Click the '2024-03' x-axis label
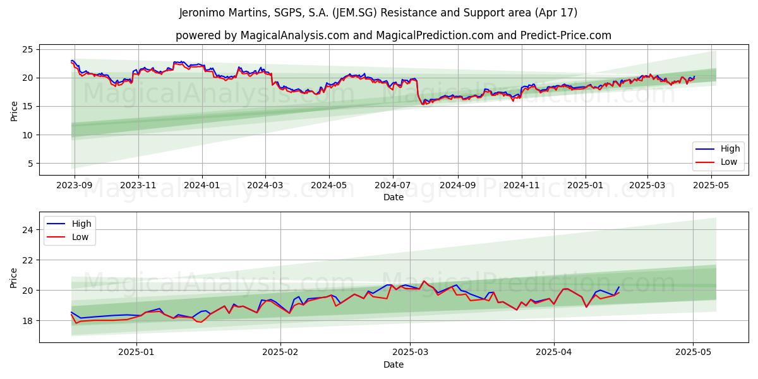Image resolution: width=758 pixels, height=379 pixels. [265, 185]
